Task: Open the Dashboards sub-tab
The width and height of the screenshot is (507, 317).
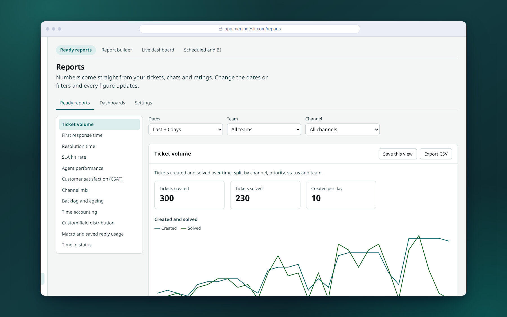Action: 112,103
